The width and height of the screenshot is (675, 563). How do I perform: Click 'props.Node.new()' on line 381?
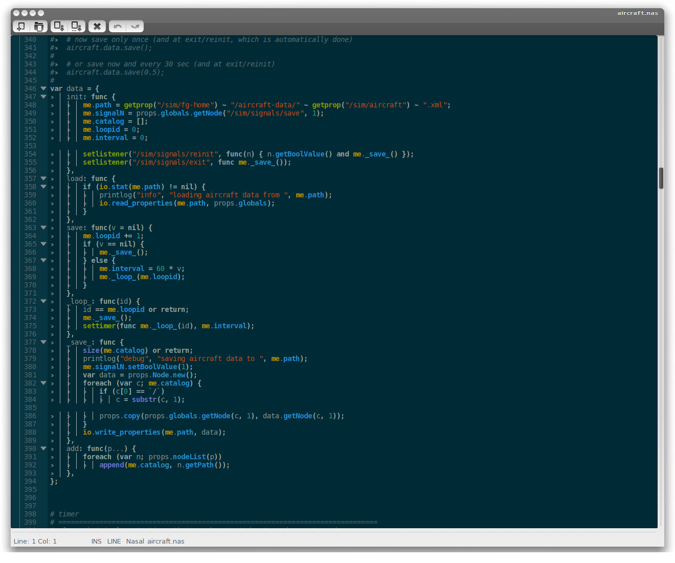tap(161, 375)
